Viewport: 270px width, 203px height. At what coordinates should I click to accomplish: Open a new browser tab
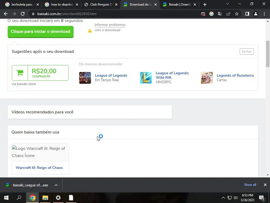coord(205,5)
